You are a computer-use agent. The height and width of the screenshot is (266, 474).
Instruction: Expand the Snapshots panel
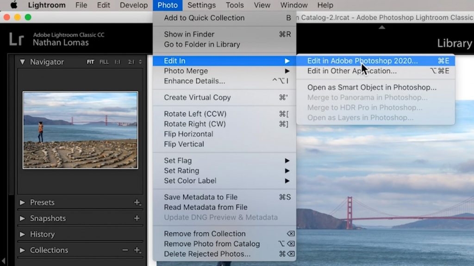[22, 218]
